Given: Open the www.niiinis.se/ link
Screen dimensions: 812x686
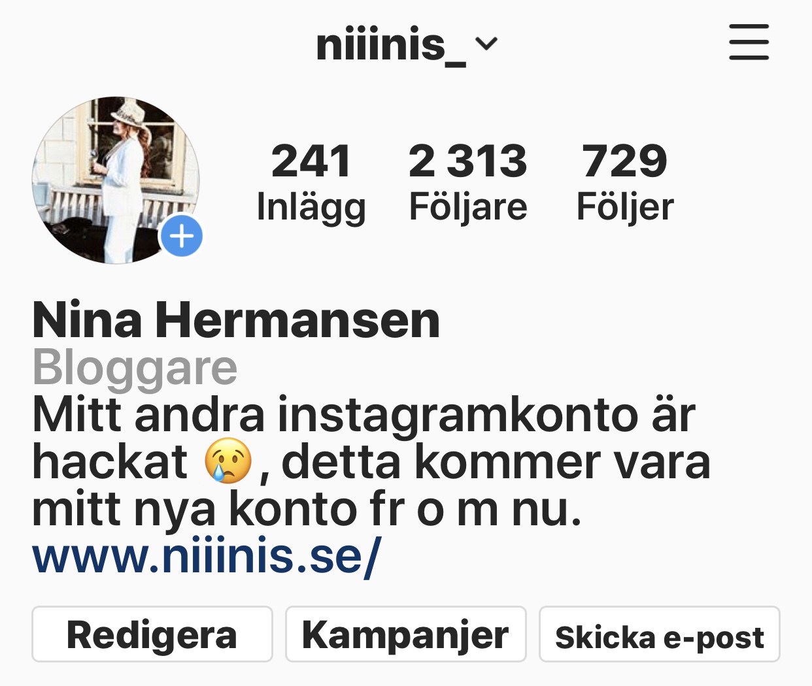Looking at the screenshot, I should click(x=207, y=555).
